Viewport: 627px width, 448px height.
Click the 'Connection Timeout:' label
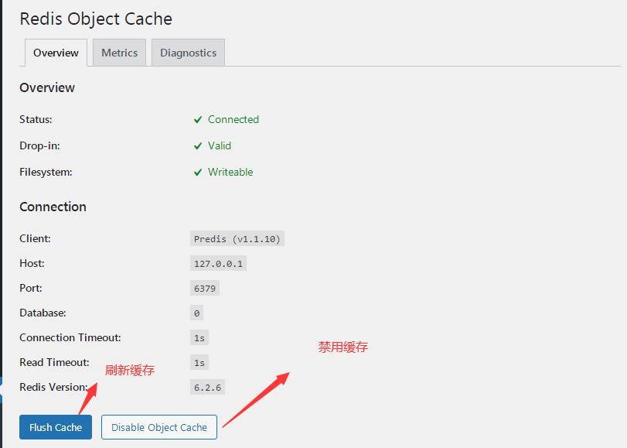(70, 338)
